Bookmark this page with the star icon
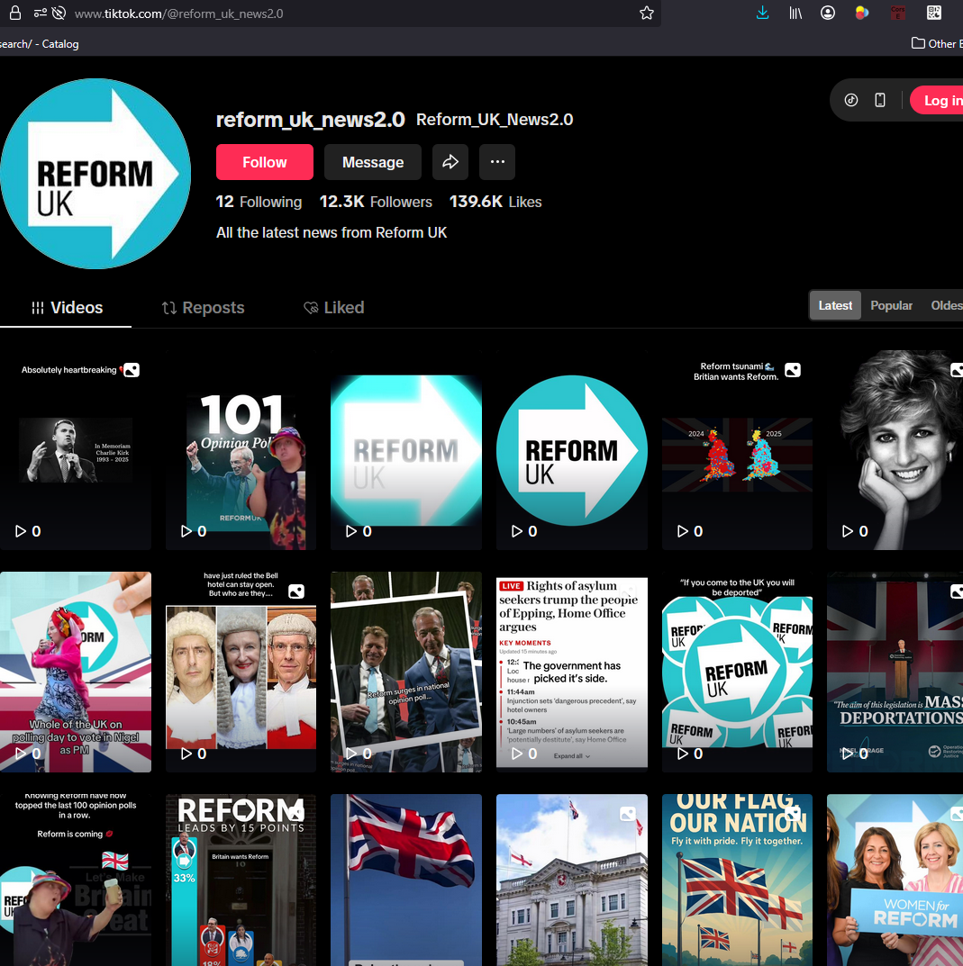This screenshot has width=963, height=966. click(x=646, y=13)
